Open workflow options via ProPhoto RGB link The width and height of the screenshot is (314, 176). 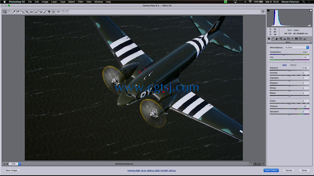[x=152, y=171]
